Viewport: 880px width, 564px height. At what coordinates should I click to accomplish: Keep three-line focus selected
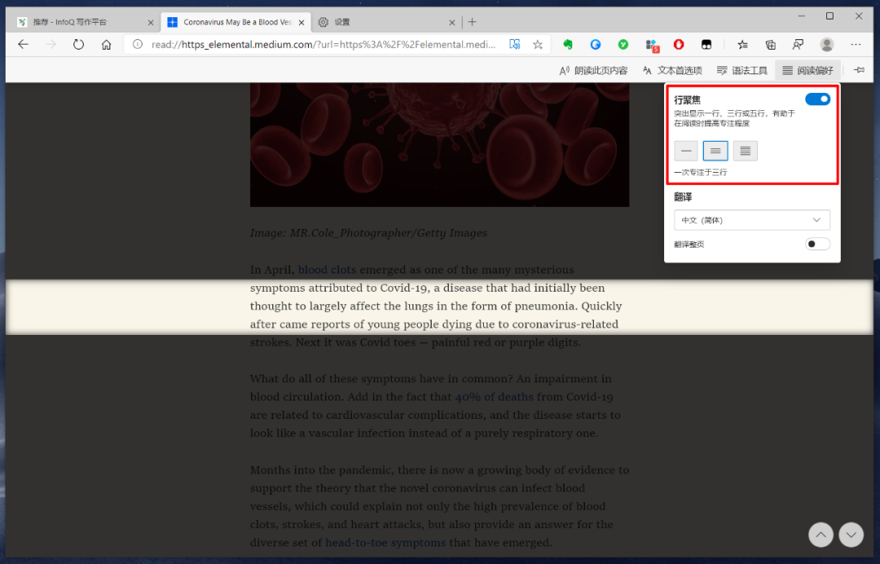click(715, 150)
